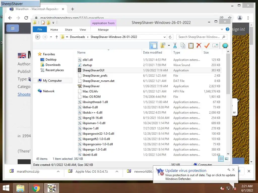Viewport: 258px width, 193px height.
Task: Click the Explorer Back arrow button
Action: (38, 37)
